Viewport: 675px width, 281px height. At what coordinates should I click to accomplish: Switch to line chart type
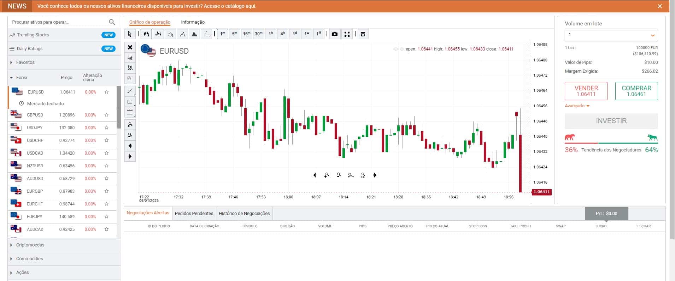pos(182,34)
